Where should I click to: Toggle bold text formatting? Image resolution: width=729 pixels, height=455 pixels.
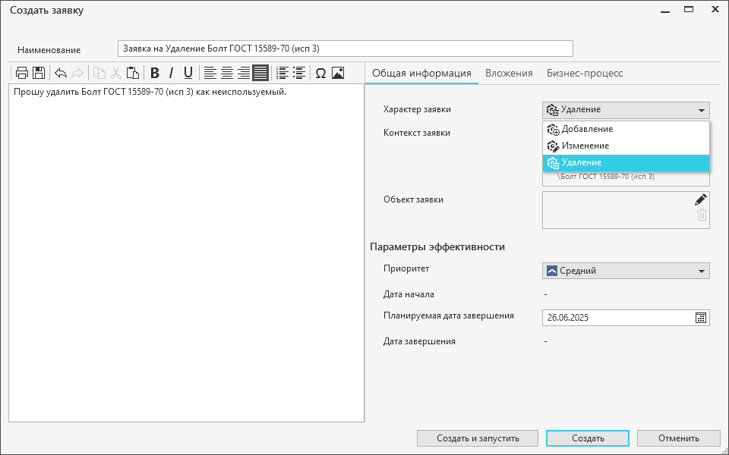tap(155, 74)
